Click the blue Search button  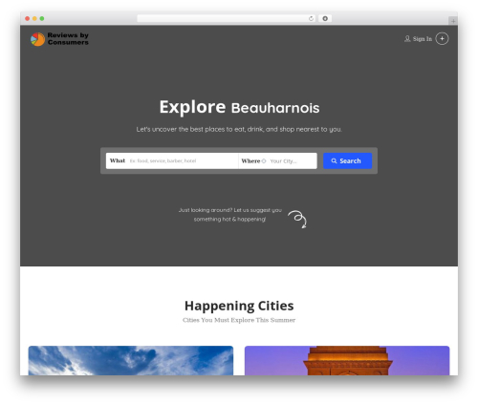347,160
